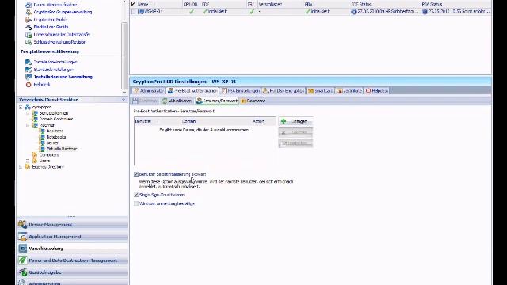Click the Standardeinstellungen icon
Image resolution: width=507 pixels, height=285 pixels.
coord(29,70)
